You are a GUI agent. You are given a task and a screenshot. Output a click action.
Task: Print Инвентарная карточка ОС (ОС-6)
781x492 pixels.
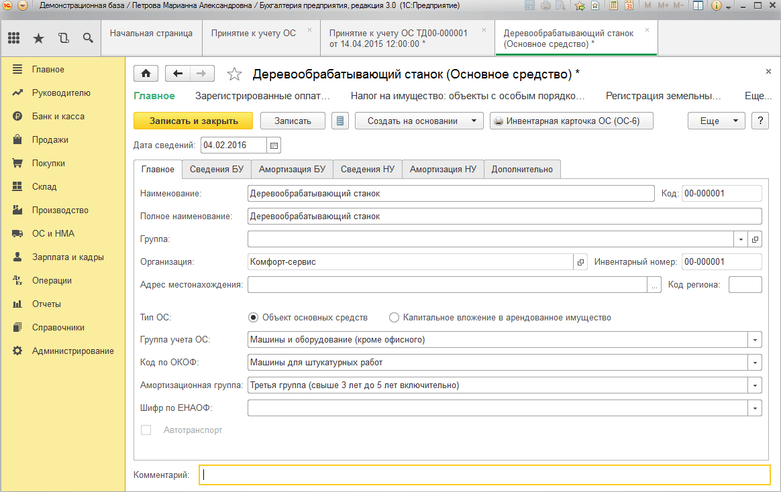pyautogui.click(x=571, y=121)
